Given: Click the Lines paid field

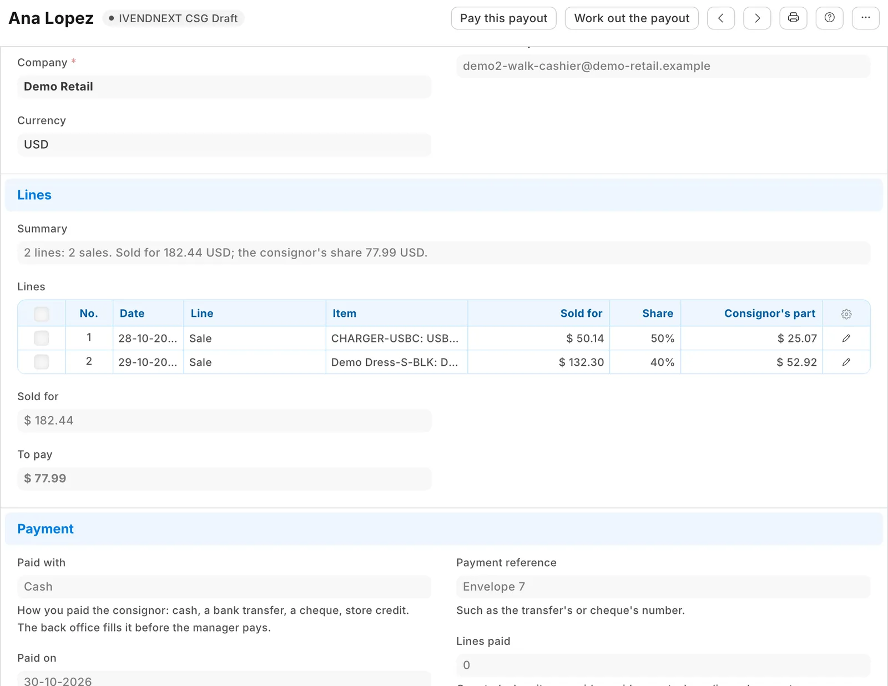Looking at the screenshot, I should (x=663, y=665).
